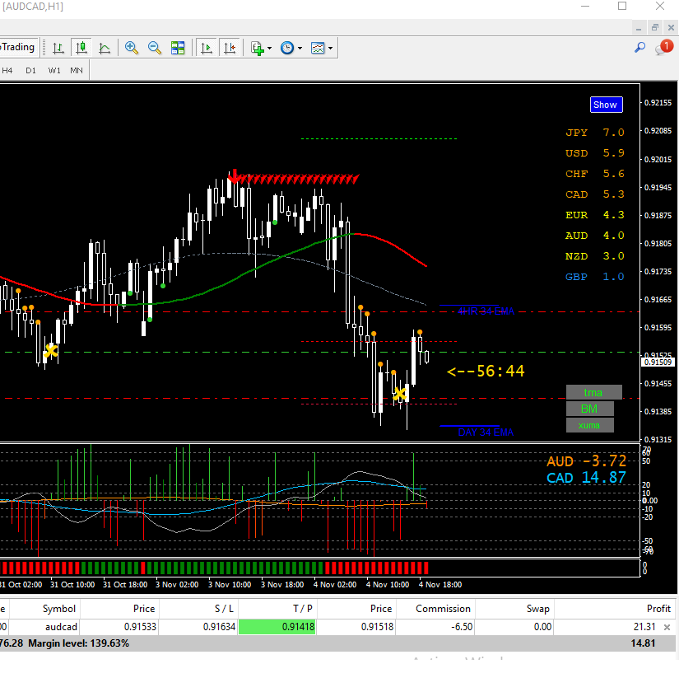The height and width of the screenshot is (692, 679).
Task: Click the Symbol column header
Action: point(44,609)
